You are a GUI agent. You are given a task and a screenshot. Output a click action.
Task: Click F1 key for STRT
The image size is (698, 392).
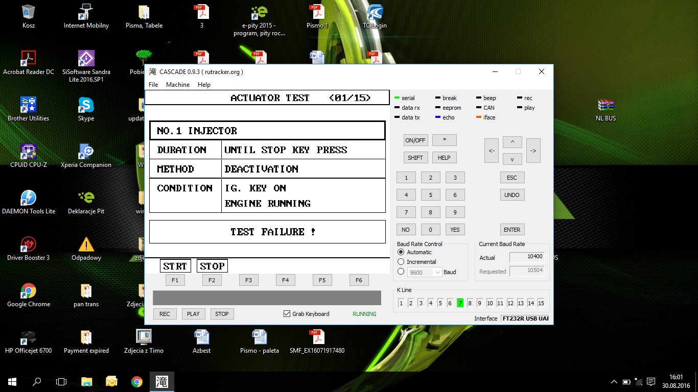coord(175,280)
